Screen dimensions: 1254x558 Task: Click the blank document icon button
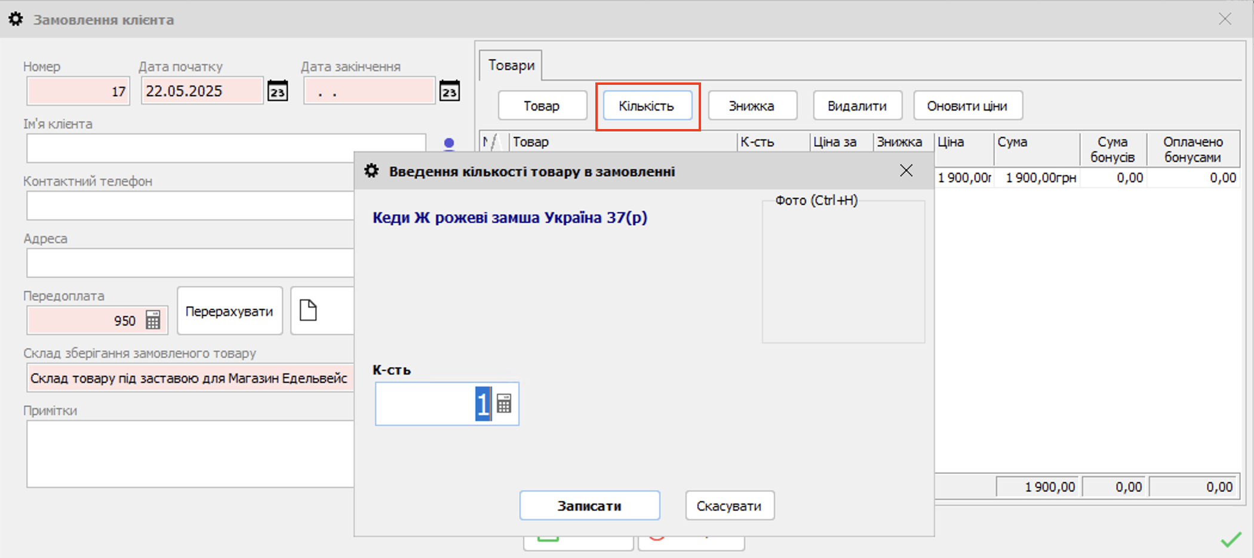[x=308, y=311]
